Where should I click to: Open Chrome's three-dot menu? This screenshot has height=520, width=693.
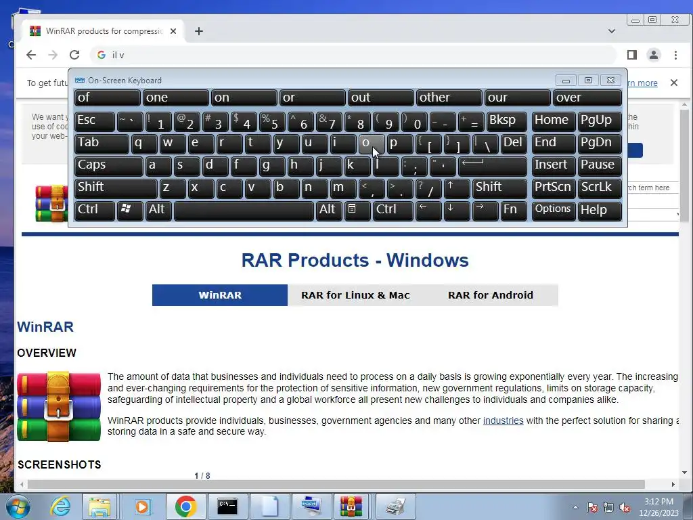675,55
